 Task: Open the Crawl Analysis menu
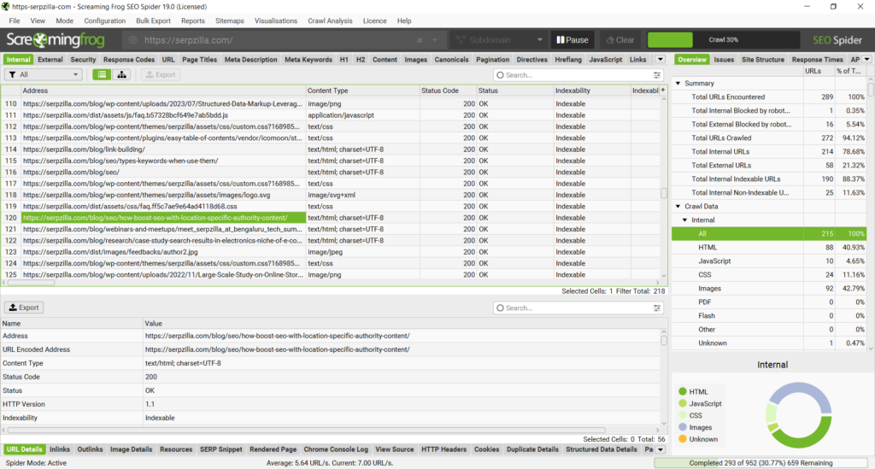point(330,21)
